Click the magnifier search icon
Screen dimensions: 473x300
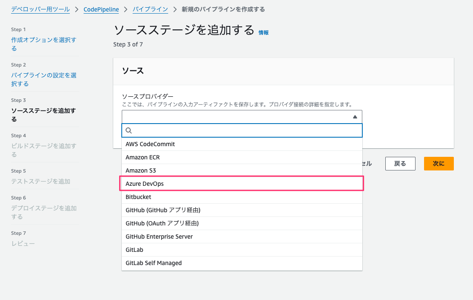point(129,130)
